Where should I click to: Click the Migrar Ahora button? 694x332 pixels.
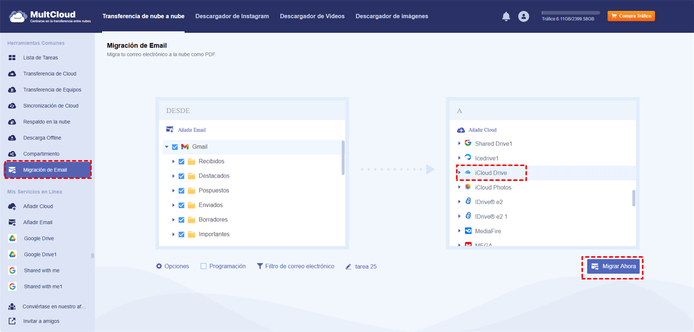coord(612,267)
